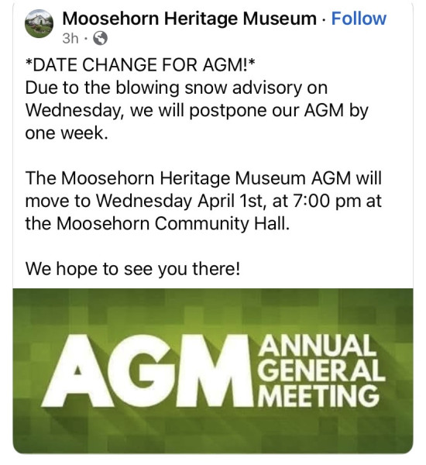This screenshot has height=465, width=426.
Task: Click the 'one week.' text line
Action: (x=67, y=133)
